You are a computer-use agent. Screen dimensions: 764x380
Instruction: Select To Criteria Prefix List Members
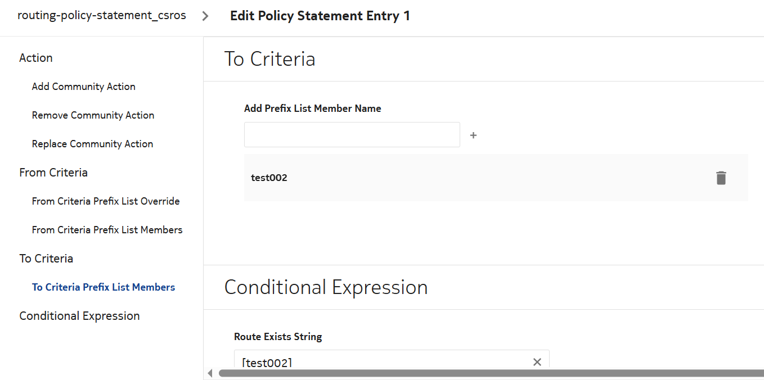(104, 287)
